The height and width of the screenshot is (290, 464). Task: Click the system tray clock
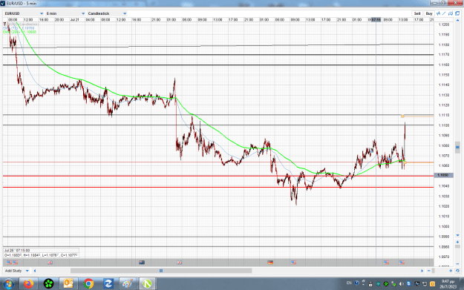(448, 284)
